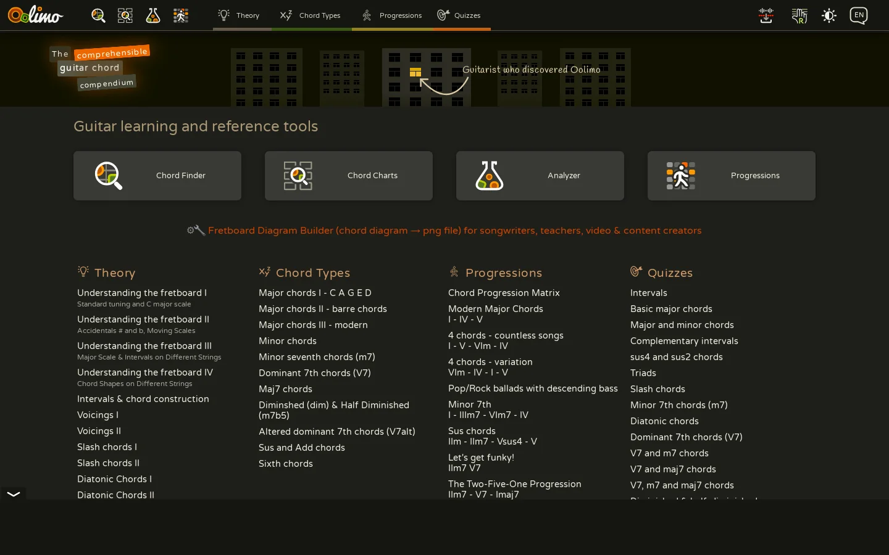Toggle the light/dark theme sun icon
The height and width of the screenshot is (555, 889).
[x=829, y=15]
